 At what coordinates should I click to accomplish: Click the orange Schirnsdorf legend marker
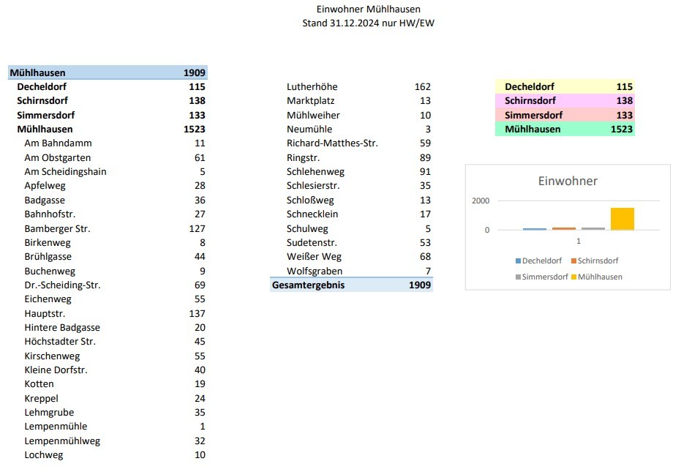coord(573,261)
